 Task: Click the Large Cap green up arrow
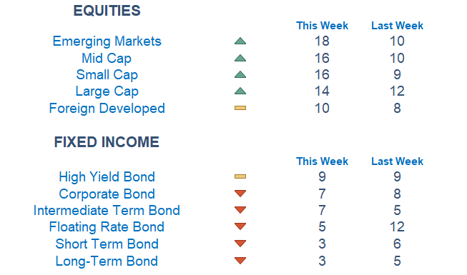click(240, 91)
